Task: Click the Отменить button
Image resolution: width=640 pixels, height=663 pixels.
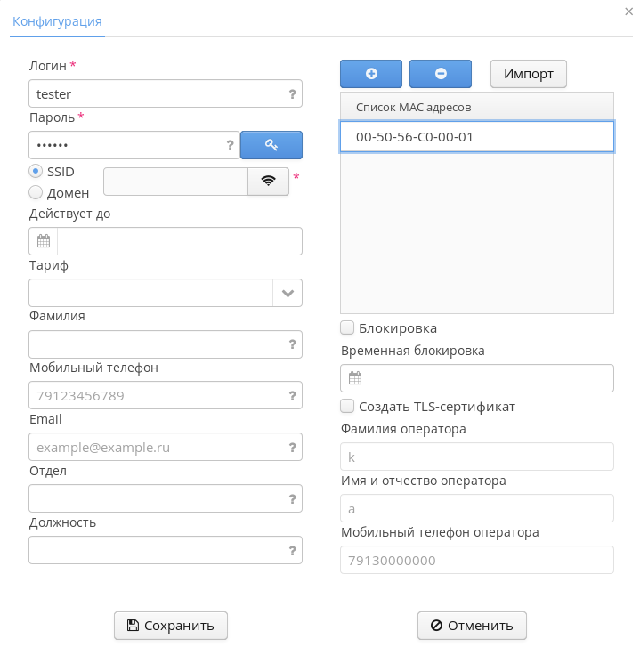Action: (x=472, y=626)
